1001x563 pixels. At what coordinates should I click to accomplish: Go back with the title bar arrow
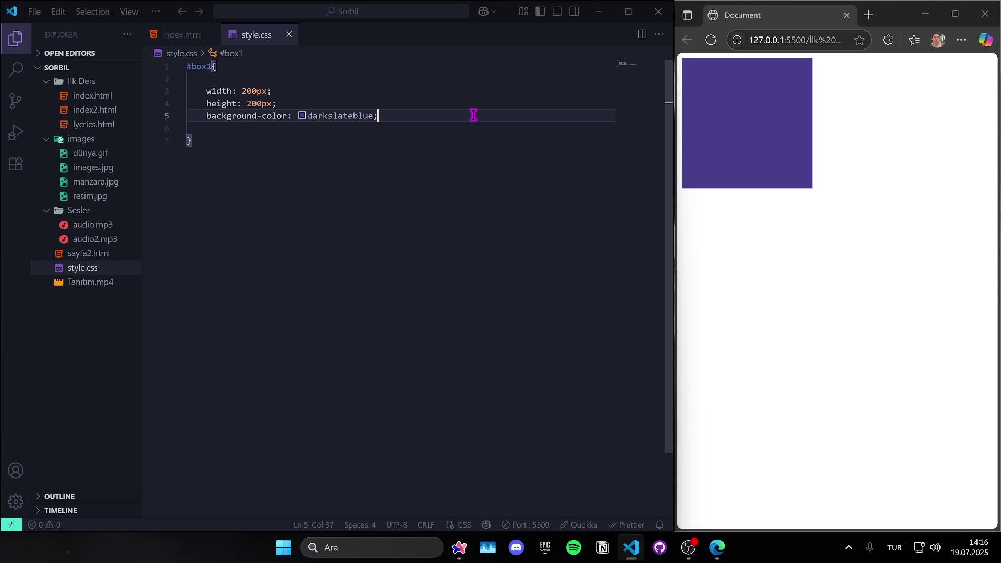coord(181,11)
